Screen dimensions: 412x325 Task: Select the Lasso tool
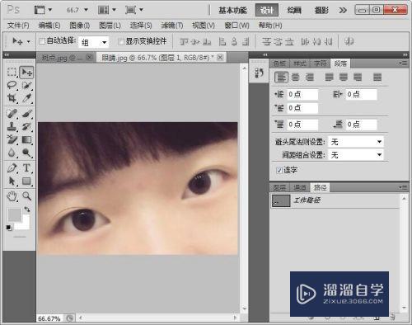pos(12,85)
